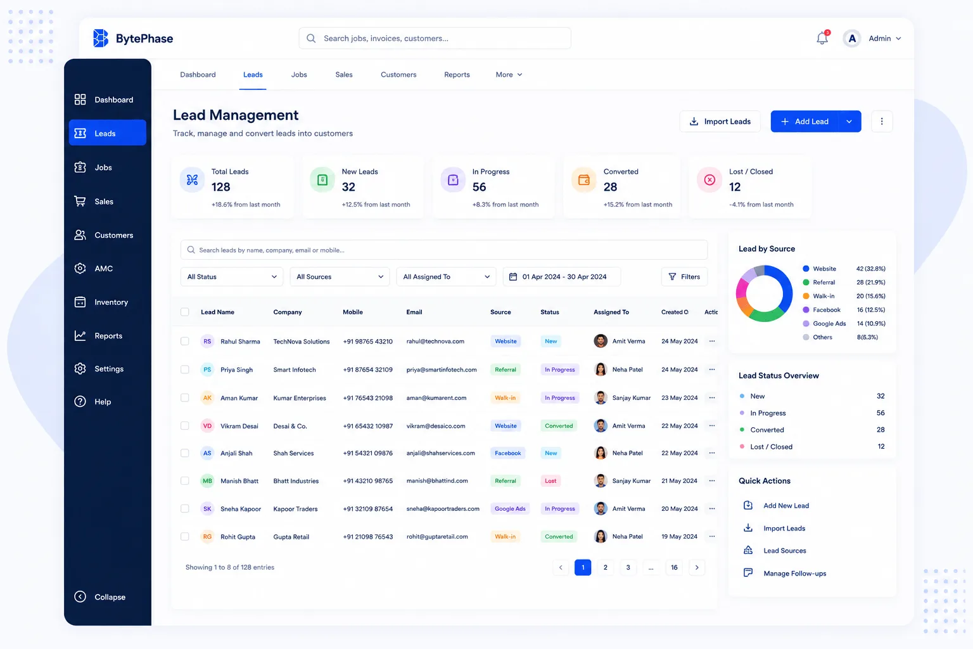Click the Walk-in orange legend dot
The image size is (973, 649).
806,296
